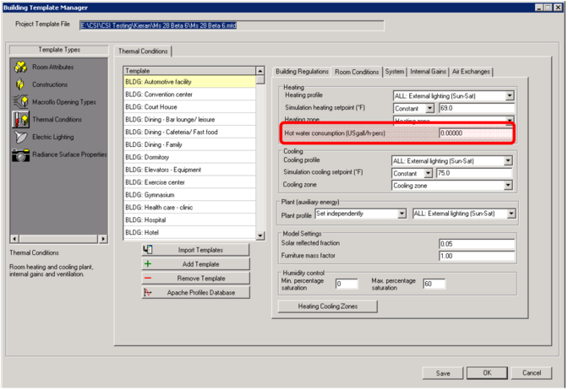Viewport: 568px width, 390px height.
Task: Switch to the Air Exchanges tab
Action: pos(471,72)
